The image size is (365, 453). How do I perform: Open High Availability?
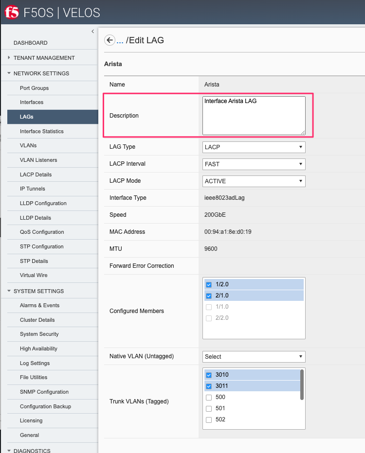coord(38,348)
